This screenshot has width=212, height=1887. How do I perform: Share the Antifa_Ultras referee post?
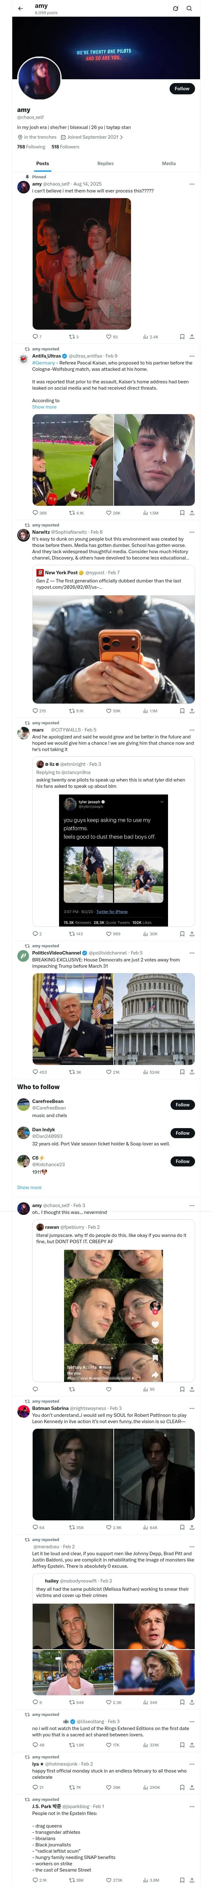192,513
